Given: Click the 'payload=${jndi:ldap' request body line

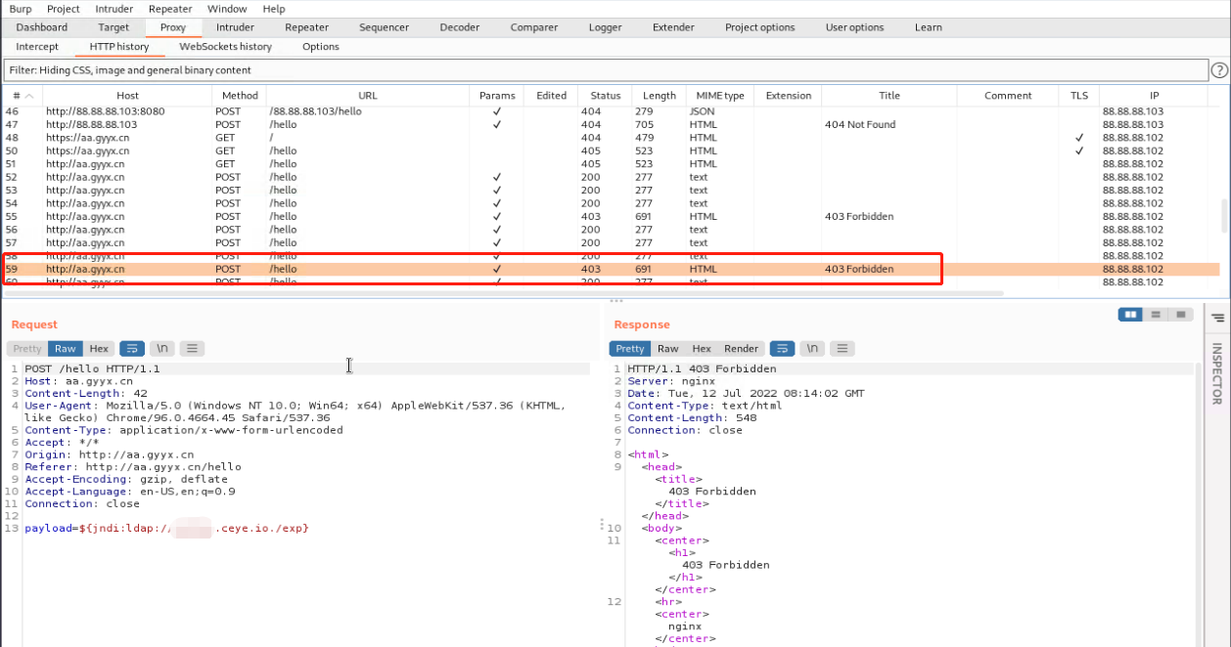Looking at the screenshot, I should pos(166,528).
